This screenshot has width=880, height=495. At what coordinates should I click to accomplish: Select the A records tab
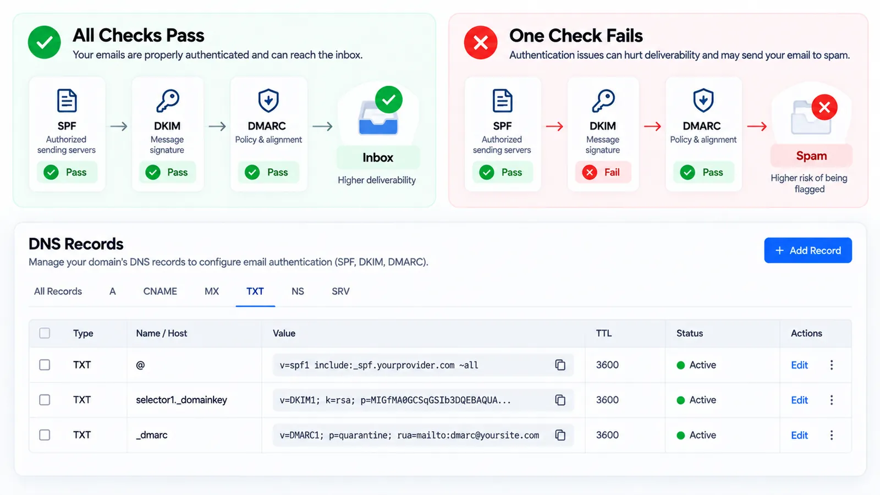112,291
